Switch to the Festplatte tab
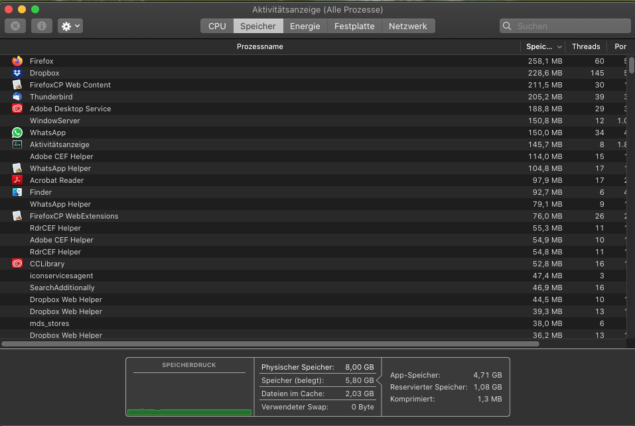Viewport: 635px width, 426px height. [354, 26]
